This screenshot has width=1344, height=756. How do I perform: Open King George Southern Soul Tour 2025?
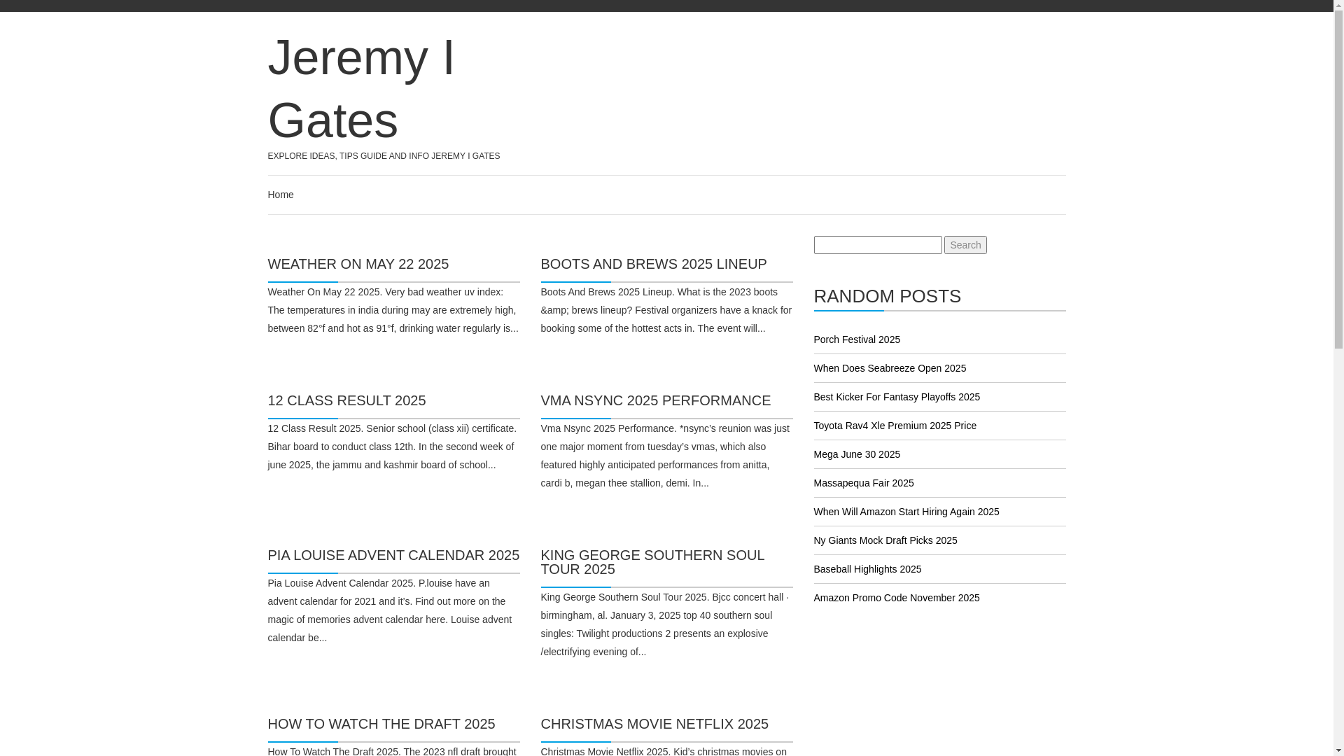point(652,562)
